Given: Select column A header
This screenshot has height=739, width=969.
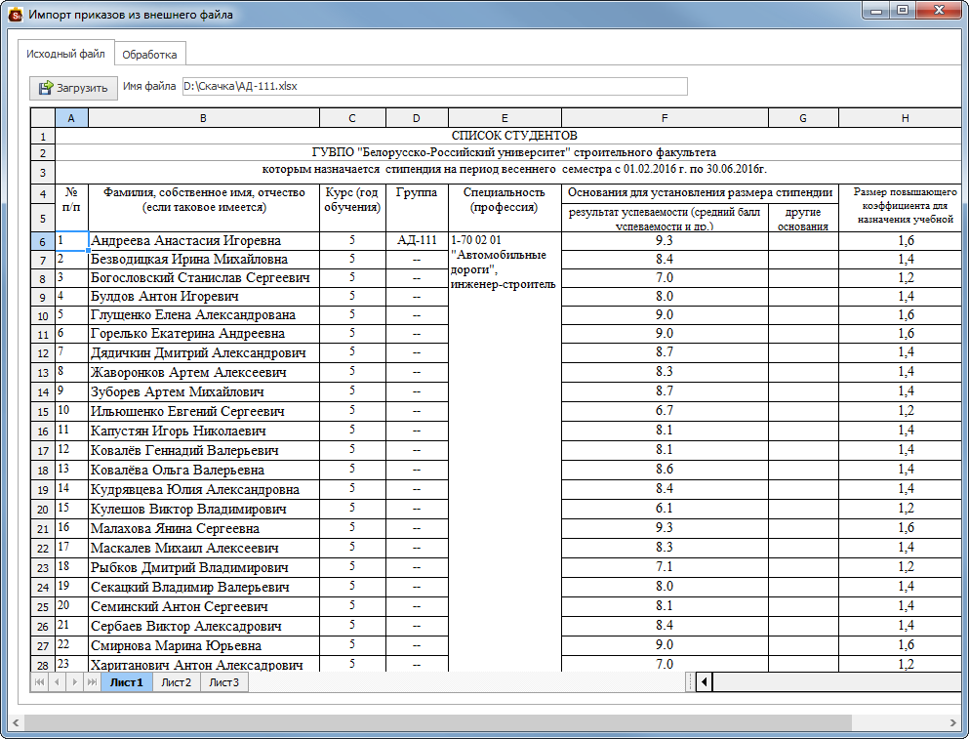Looking at the screenshot, I should pyautogui.click(x=71, y=118).
